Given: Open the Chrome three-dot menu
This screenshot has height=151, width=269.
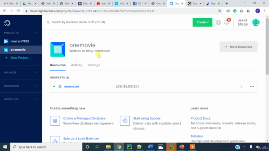Looking at the screenshot, I should pos(264,11).
